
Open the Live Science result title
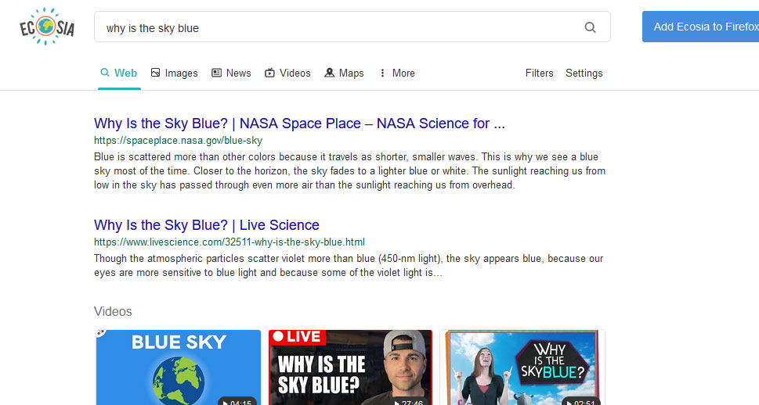(x=206, y=224)
